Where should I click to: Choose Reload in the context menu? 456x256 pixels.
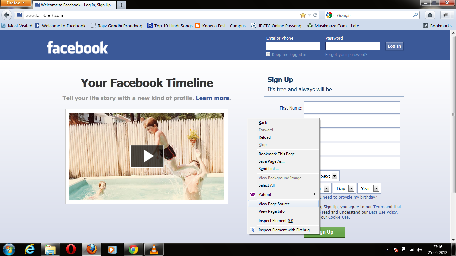(283, 137)
